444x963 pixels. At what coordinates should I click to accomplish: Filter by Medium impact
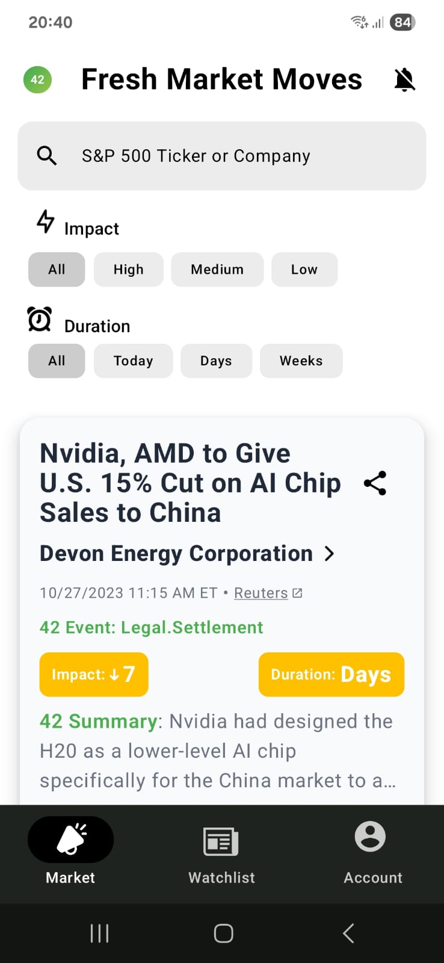217,270
